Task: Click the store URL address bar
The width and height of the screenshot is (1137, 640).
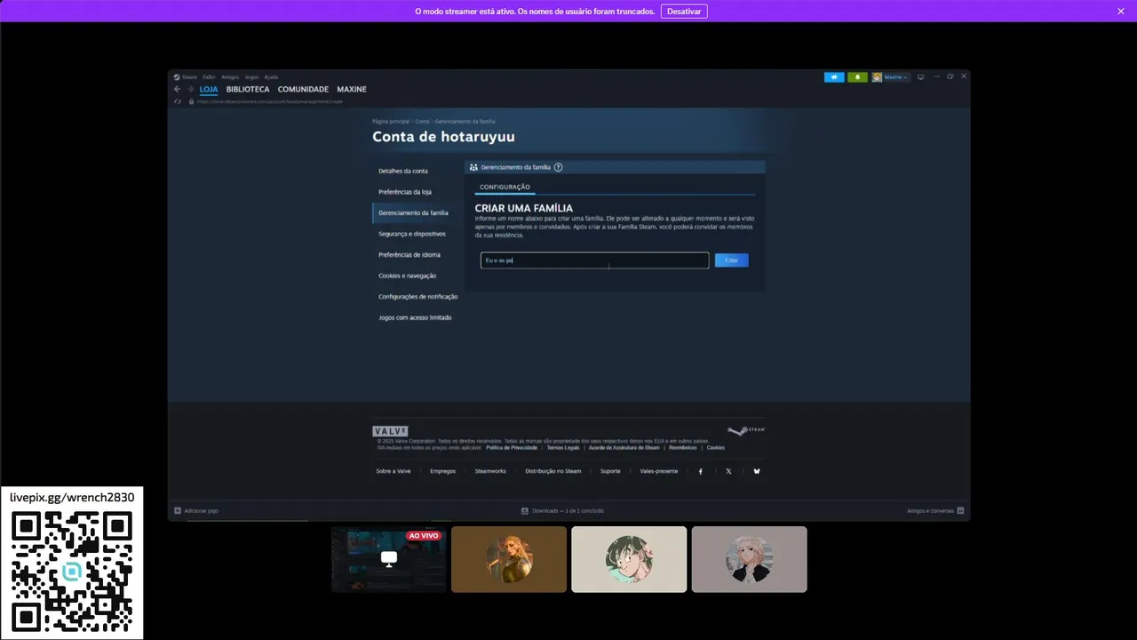Action: click(x=269, y=101)
